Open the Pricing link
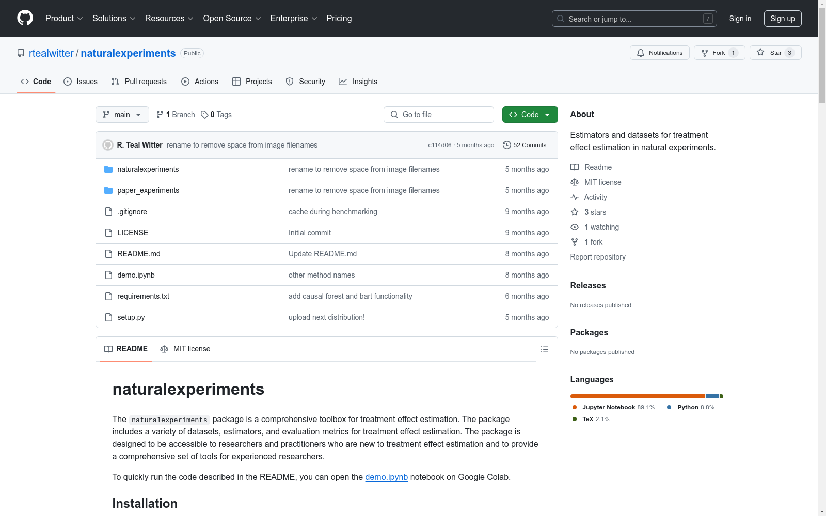The height and width of the screenshot is (516, 826). [339, 19]
